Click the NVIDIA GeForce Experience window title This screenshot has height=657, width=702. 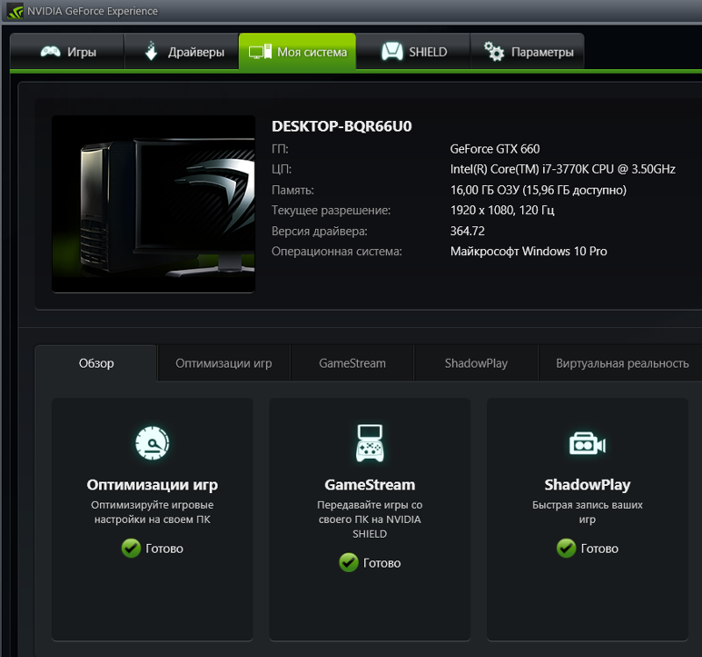click(92, 11)
